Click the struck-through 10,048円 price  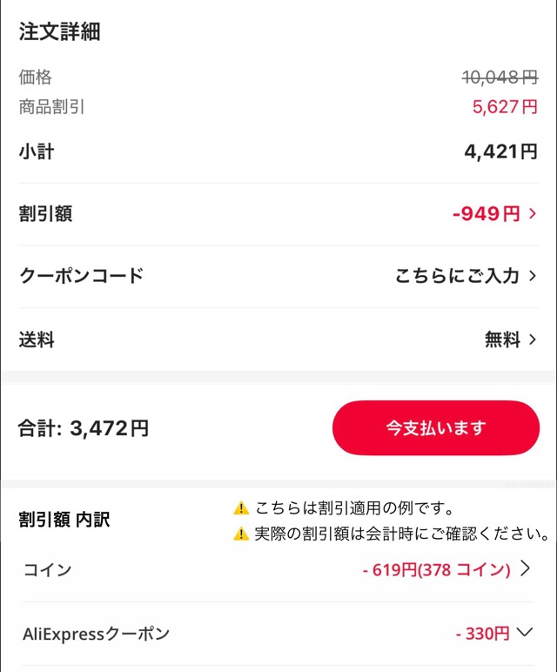(x=500, y=77)
